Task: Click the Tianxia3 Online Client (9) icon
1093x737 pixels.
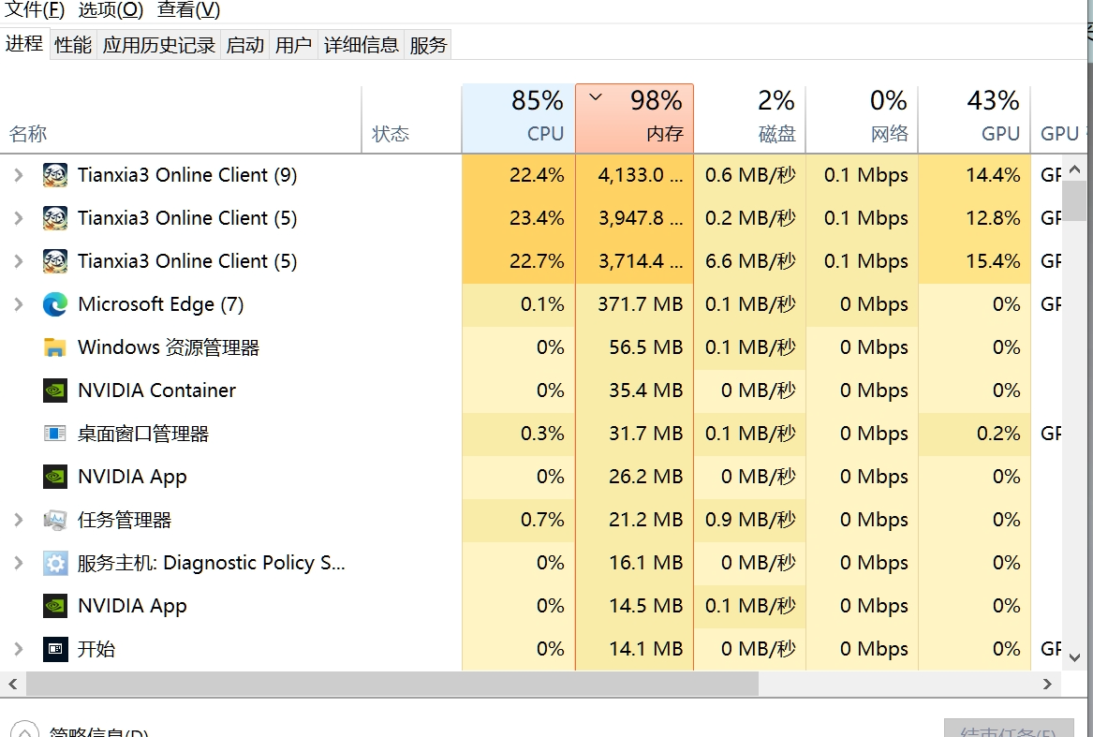Action: pos(55,175)
